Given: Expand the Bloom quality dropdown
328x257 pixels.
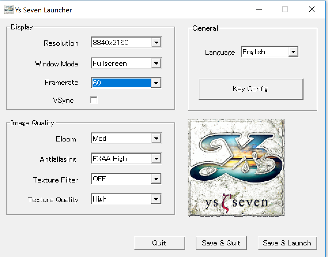Looking at the screenshot, I should pyautogui.click(x=126, y=138).
